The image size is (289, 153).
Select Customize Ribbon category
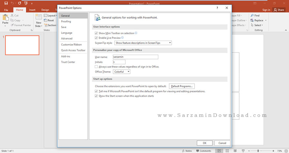(x=73, y=44)
